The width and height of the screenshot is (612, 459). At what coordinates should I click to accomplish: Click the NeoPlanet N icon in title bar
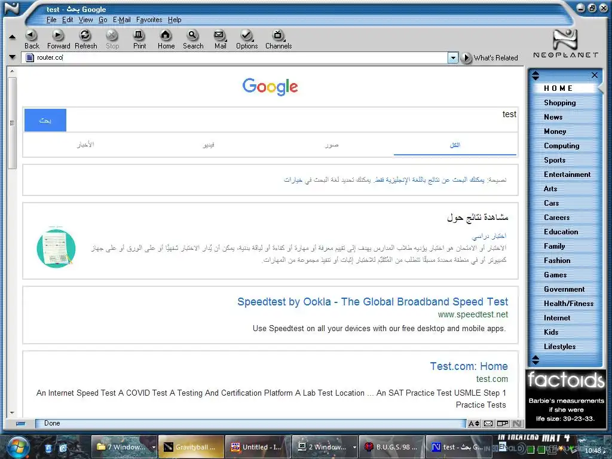point(12,8)
